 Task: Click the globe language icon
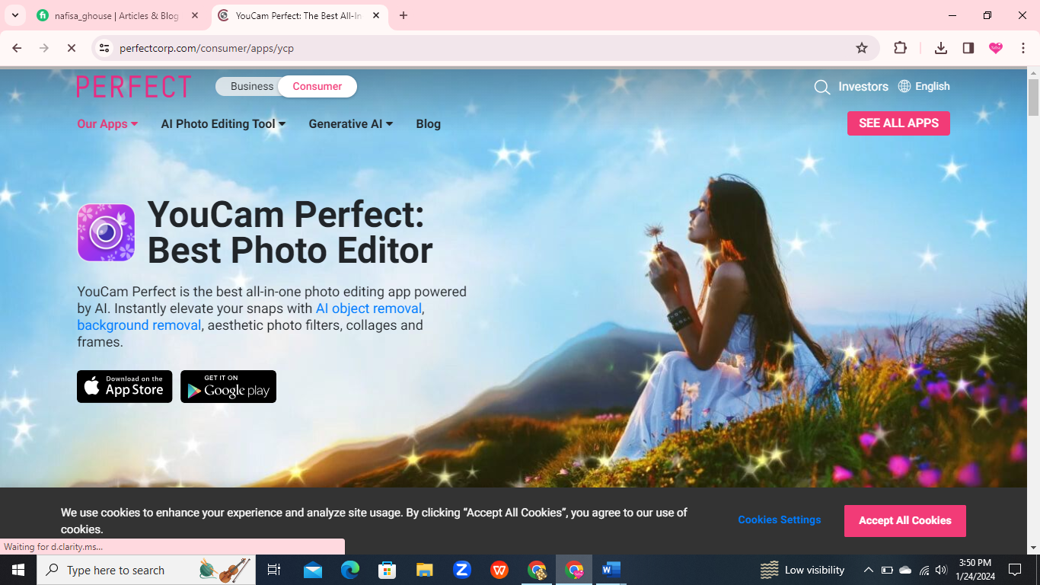pos(904,86)
